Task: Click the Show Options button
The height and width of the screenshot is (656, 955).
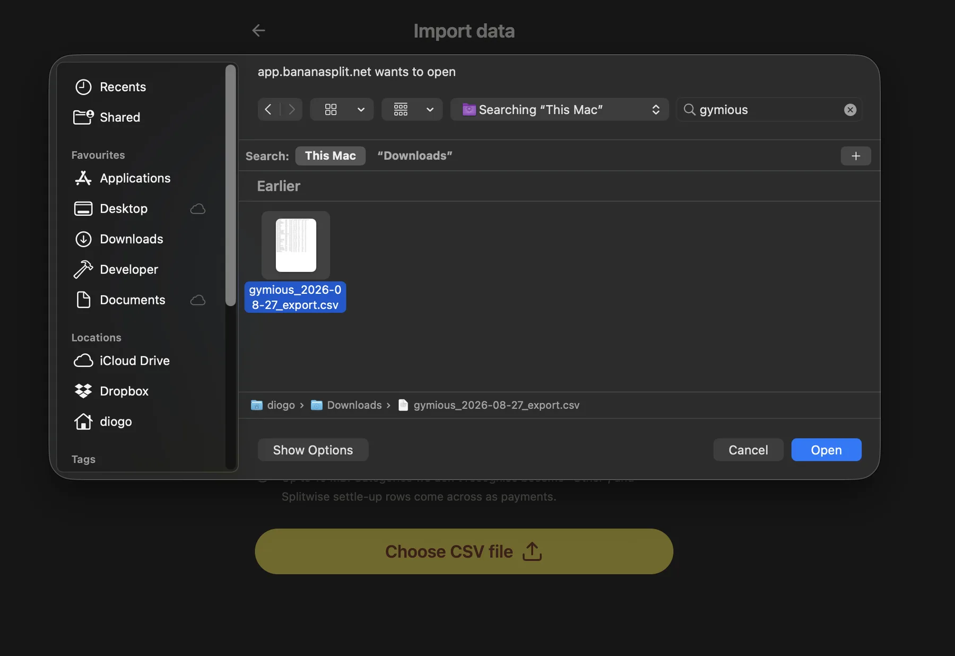Action: 313,450
